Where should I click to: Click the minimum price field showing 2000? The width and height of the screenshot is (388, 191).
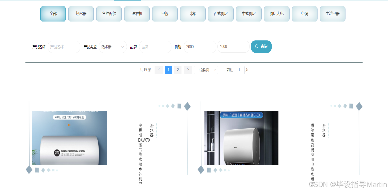[x=200, y=47]
